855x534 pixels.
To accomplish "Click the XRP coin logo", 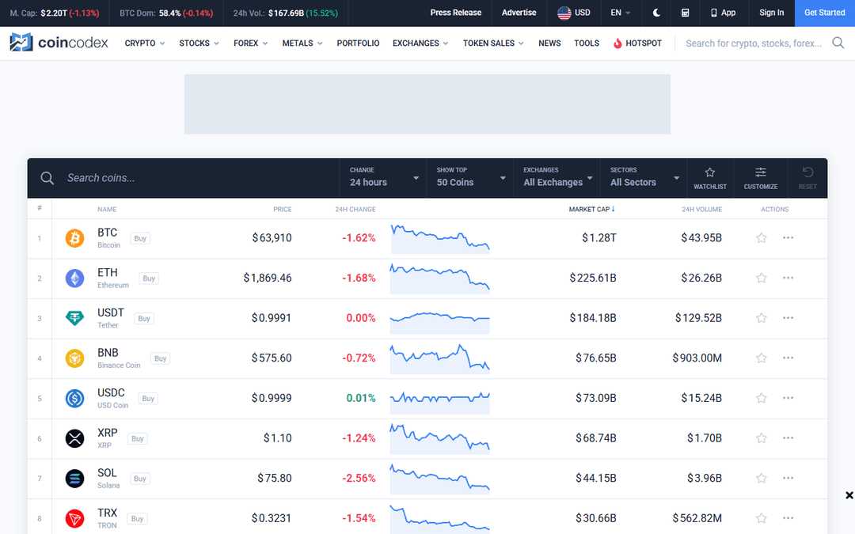I will pos(74,438).
